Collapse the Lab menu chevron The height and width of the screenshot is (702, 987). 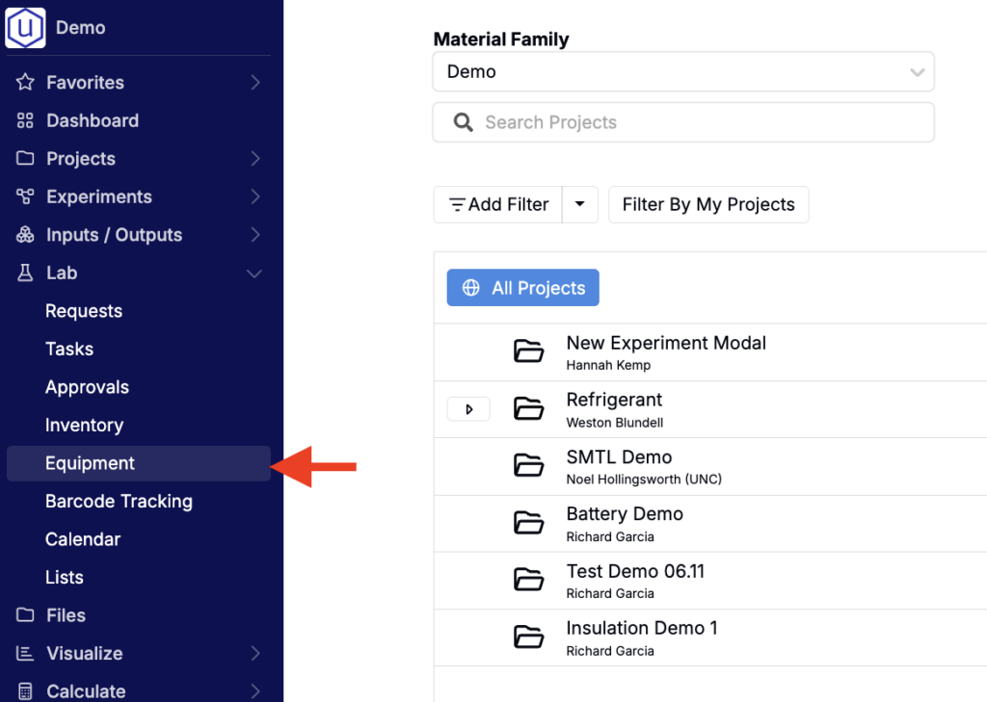pyautogui.click(x=254, y=273)
